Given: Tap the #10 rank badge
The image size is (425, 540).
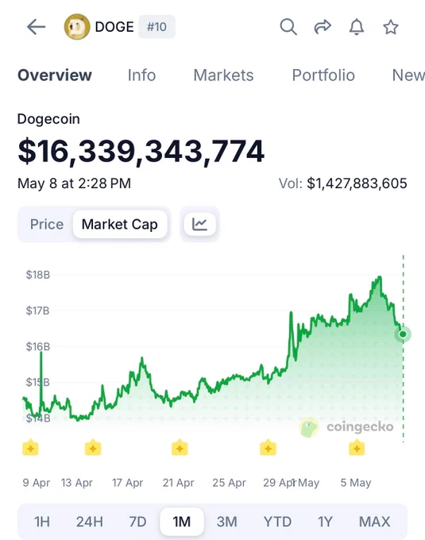Looking at the screenshot, I should pos(156,27).
